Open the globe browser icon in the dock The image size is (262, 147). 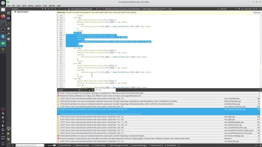3,37
